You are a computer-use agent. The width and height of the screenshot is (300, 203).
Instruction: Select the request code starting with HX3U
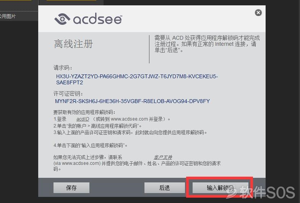(x=137, y=79)
